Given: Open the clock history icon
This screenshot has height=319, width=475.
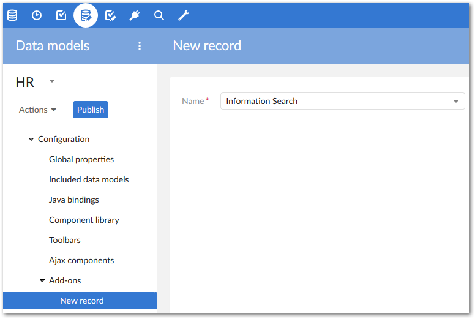Looking at the screenshot, I should click(37, 15).
